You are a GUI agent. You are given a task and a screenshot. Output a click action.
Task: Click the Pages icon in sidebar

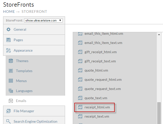tap(8, 40)
